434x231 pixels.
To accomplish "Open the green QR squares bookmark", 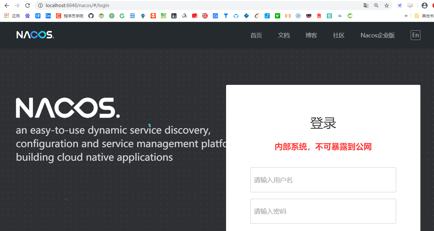I will pyautogui.click(x=164, y=16).
